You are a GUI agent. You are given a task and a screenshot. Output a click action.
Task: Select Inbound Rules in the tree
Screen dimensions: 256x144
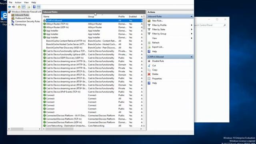click(22, 15)
